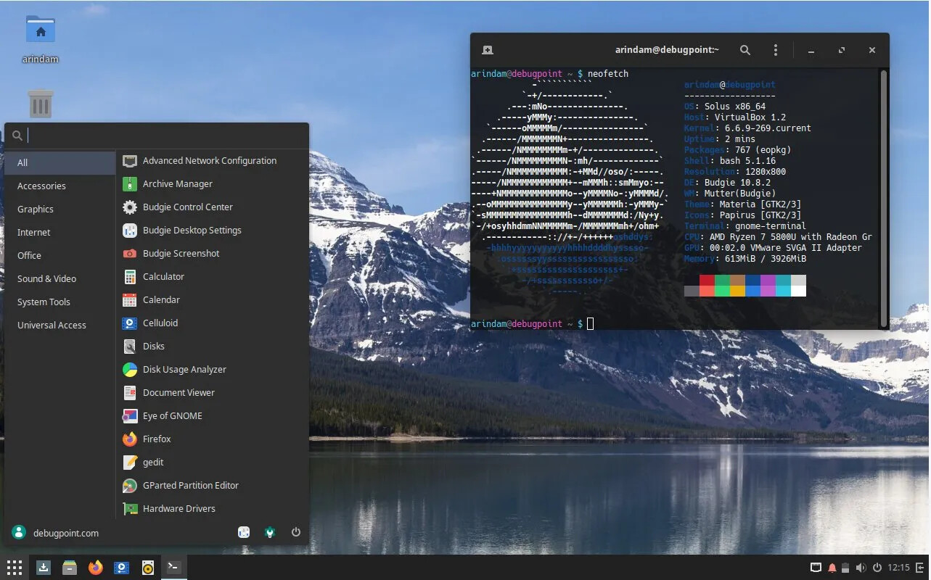Select the System Tools category

click(x=60, y=302)
